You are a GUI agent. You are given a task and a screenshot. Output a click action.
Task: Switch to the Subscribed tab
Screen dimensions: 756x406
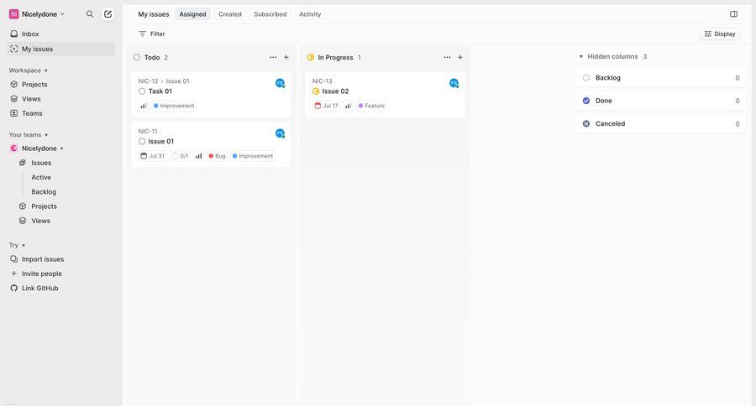pyautogui.click(x=270, y=14)
